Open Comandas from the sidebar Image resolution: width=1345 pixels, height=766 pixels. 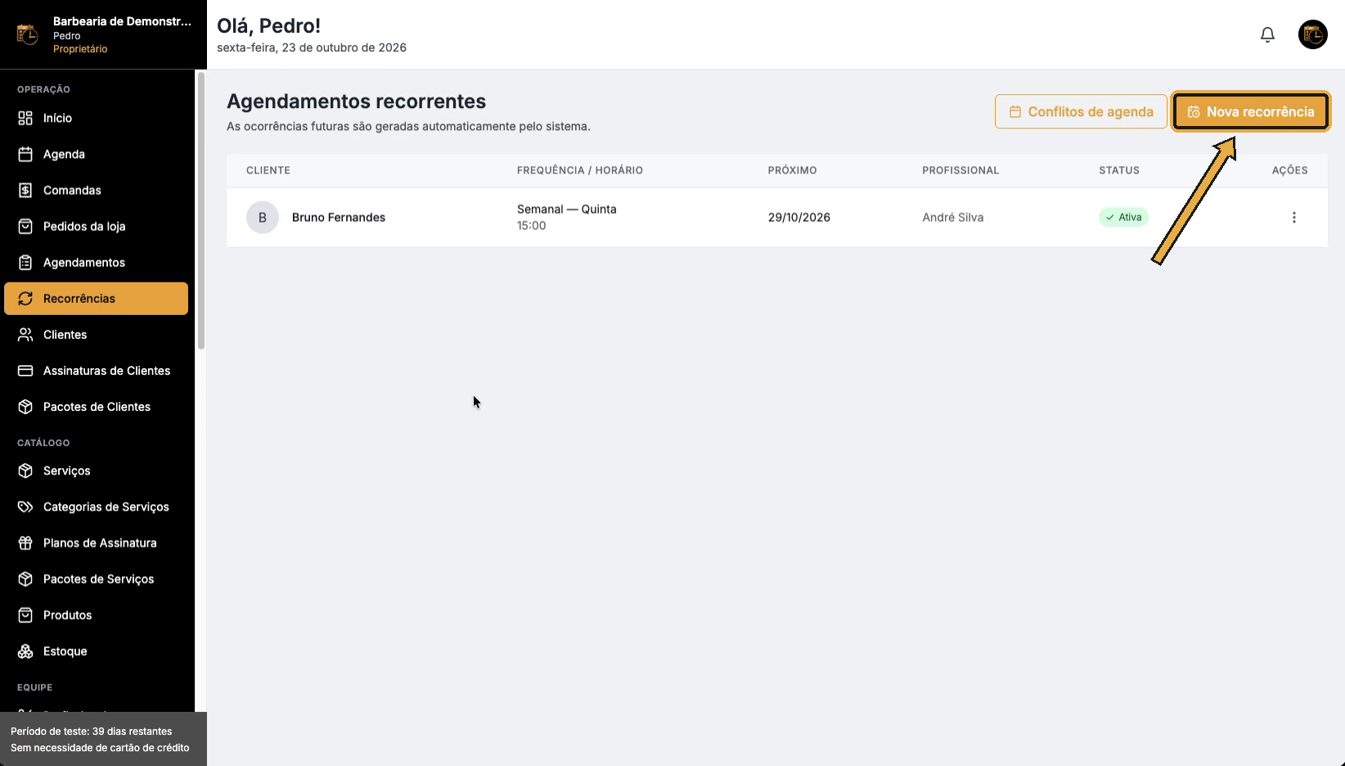(97, 190)
